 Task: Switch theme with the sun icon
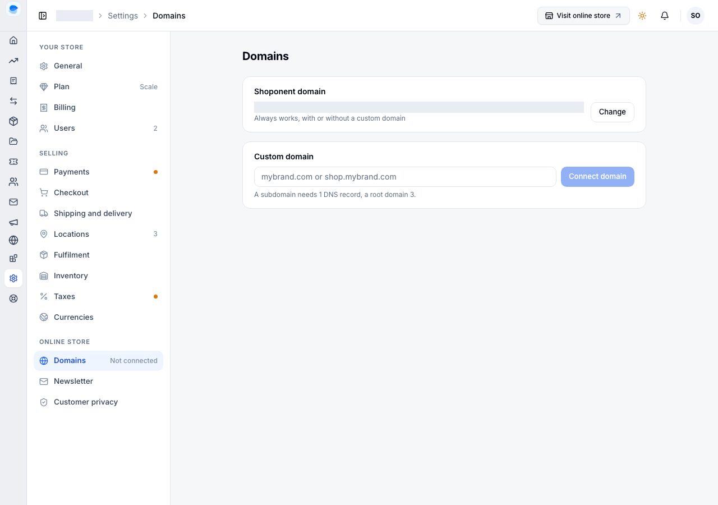click(642, 16)
